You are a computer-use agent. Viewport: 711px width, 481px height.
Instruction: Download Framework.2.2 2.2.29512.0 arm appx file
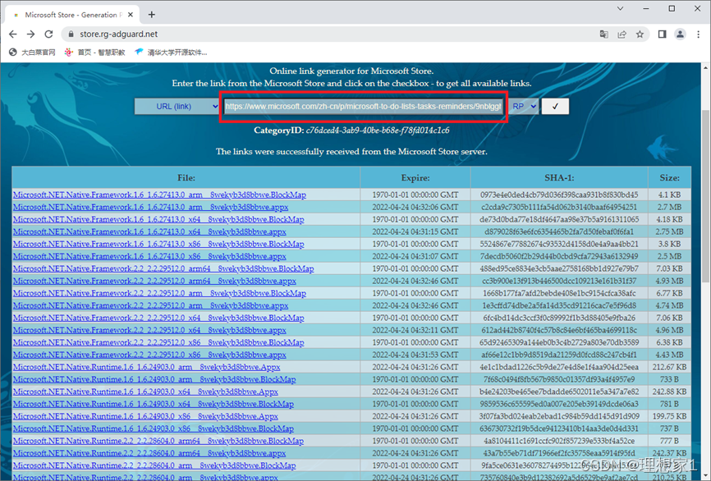pos(150,305)
